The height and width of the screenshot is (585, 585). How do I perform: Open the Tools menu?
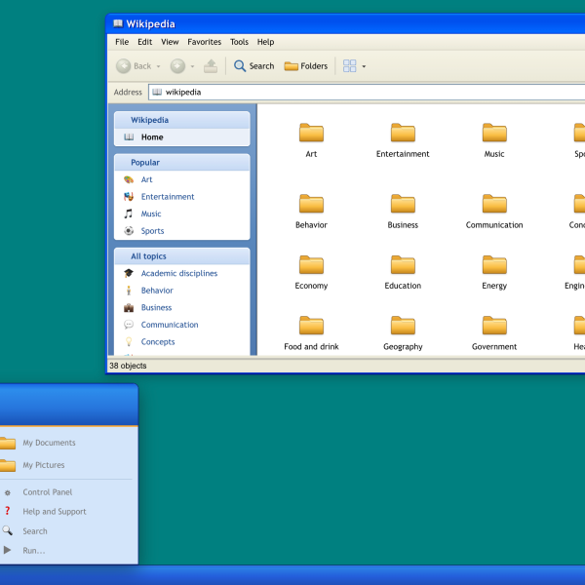pos(239,42)
